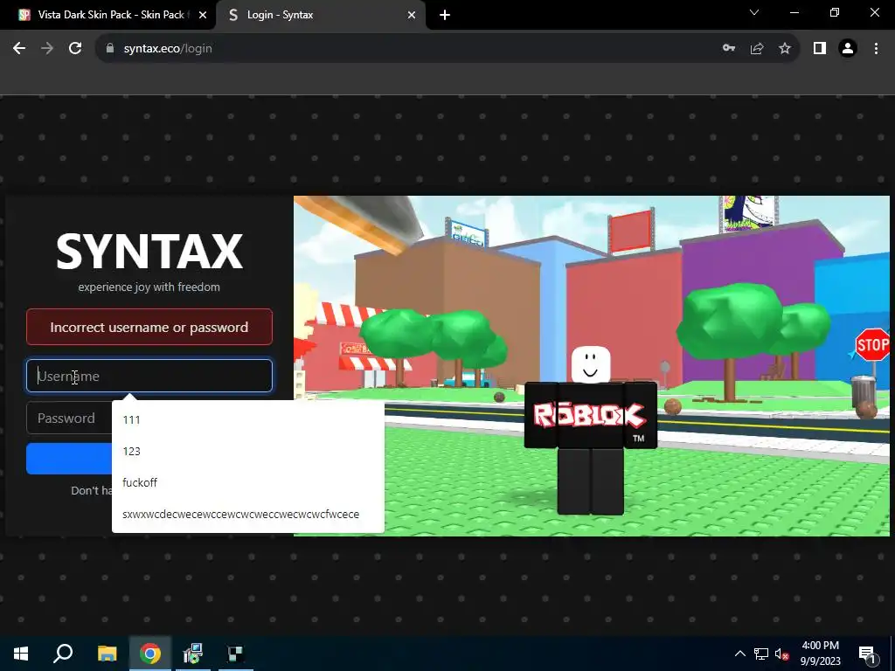Reload the syntax.eco login page

click(x=75, y=49)
